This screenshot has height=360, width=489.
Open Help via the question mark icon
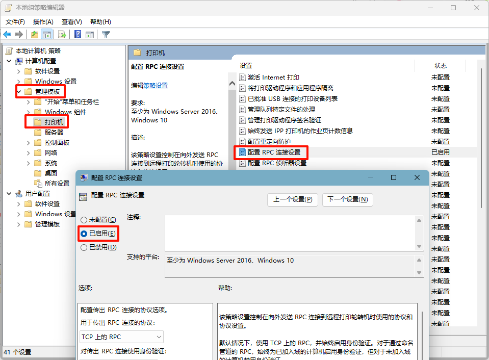click(78, 34)
